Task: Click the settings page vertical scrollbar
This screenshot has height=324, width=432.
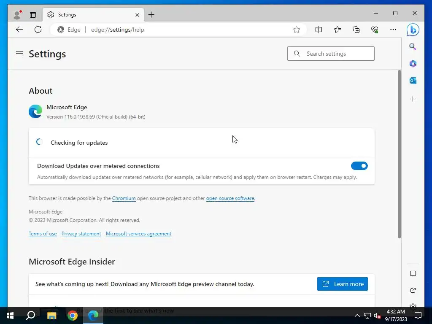Action: (x=399, y=154)
